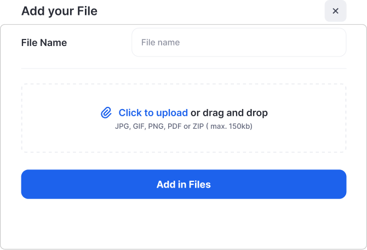Click the gray square close button
The width and height of the screenshot is (367, 250).
click(x=335, y=11)
